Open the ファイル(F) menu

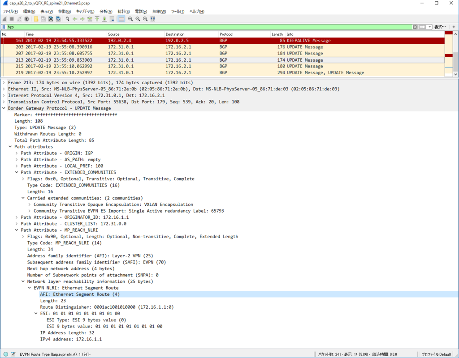pyautogui.click(x=10, y=12)
